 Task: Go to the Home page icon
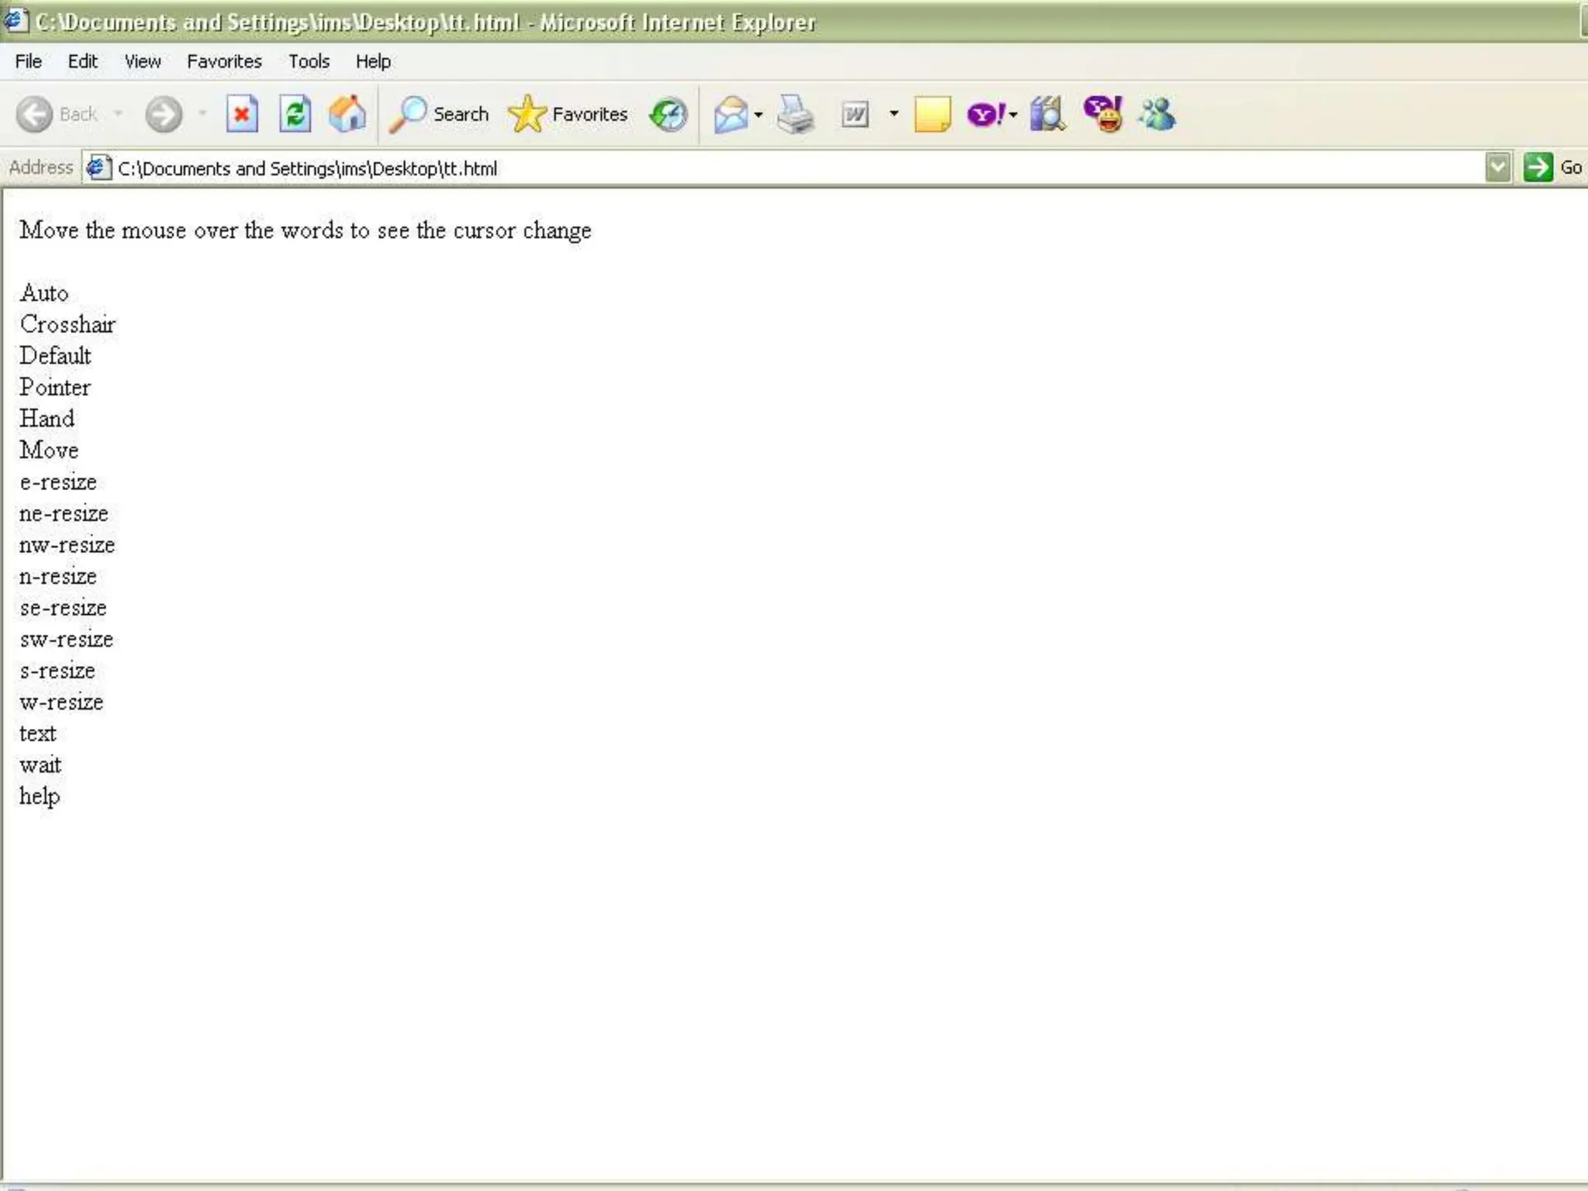(x=347, y=115)
